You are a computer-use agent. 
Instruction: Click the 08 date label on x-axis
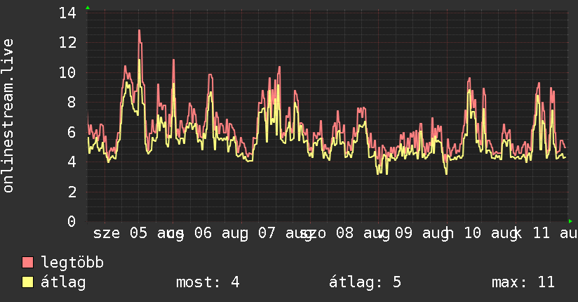point(344,233)
